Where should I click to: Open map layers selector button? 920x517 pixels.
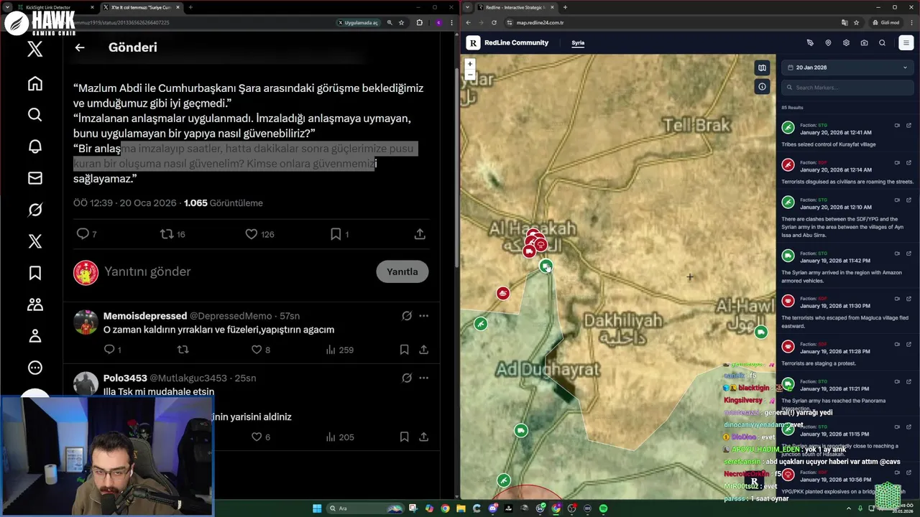tap(762, 68)
